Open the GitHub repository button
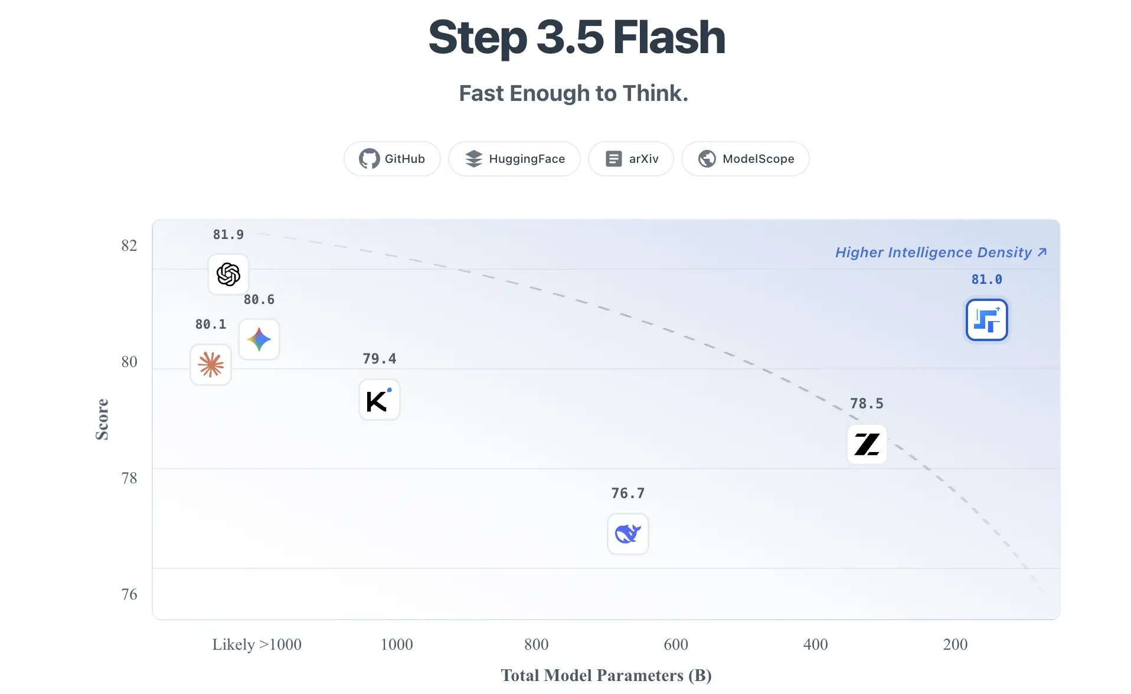1131x694 pixels. tap(391, 158)
